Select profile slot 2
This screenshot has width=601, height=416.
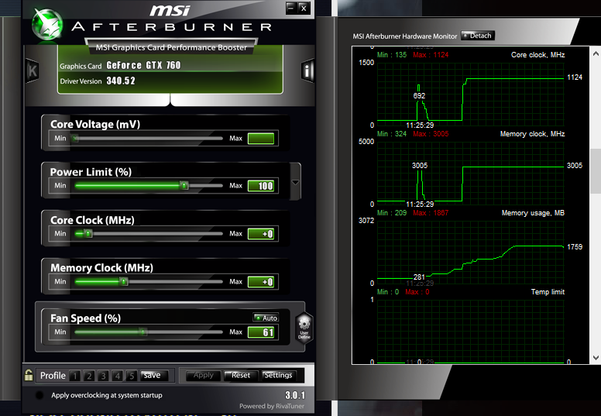point(89,376)
